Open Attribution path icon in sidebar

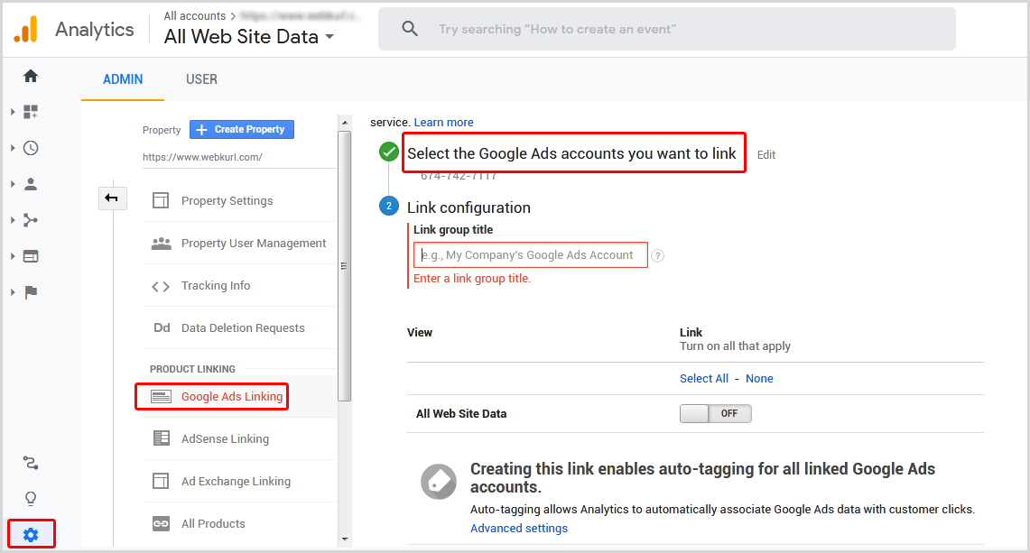(x=30, y=463)
